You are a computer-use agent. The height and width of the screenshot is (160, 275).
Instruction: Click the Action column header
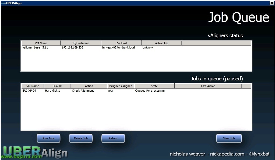[89, 86]
